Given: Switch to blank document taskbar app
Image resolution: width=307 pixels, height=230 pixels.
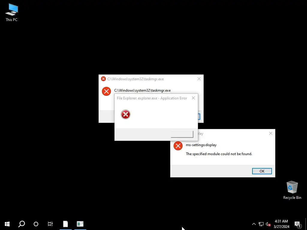Looking at the screenshot, I should coord(66,224).
